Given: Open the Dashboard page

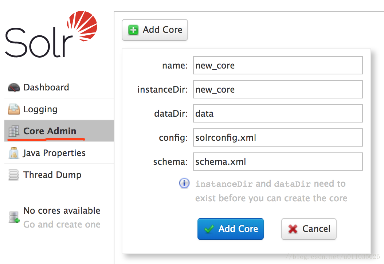Looking at the screenshot, I should (x=59, y=88).
